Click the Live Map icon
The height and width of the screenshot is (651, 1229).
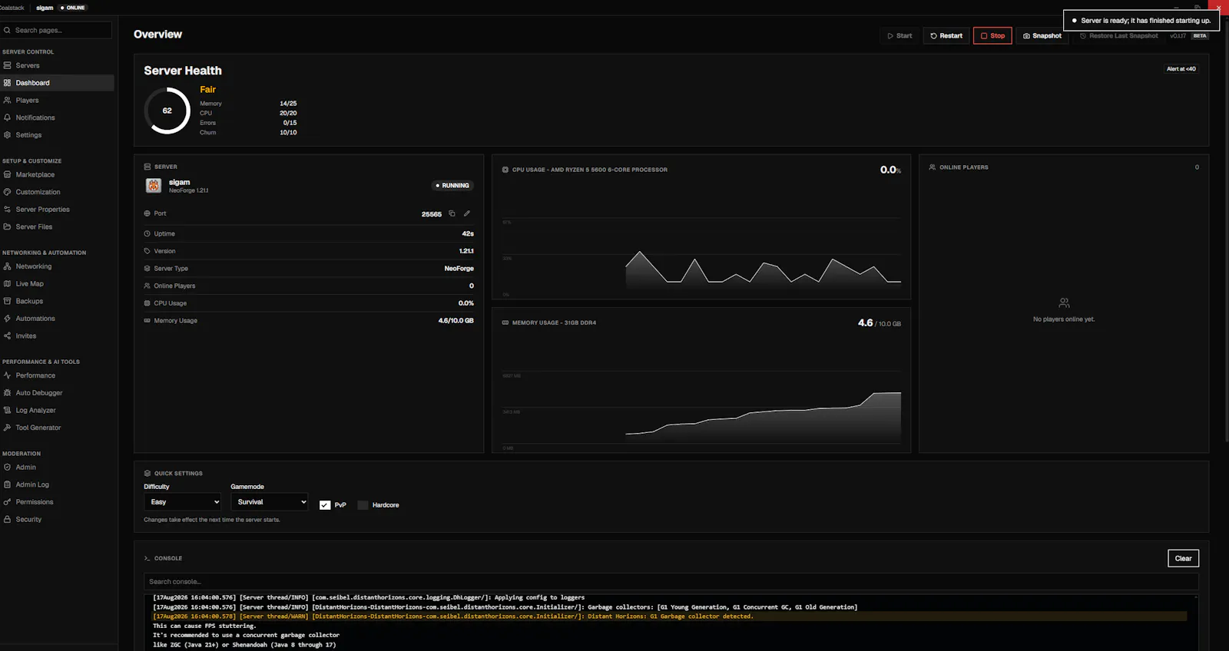click(x=7, y=283)
